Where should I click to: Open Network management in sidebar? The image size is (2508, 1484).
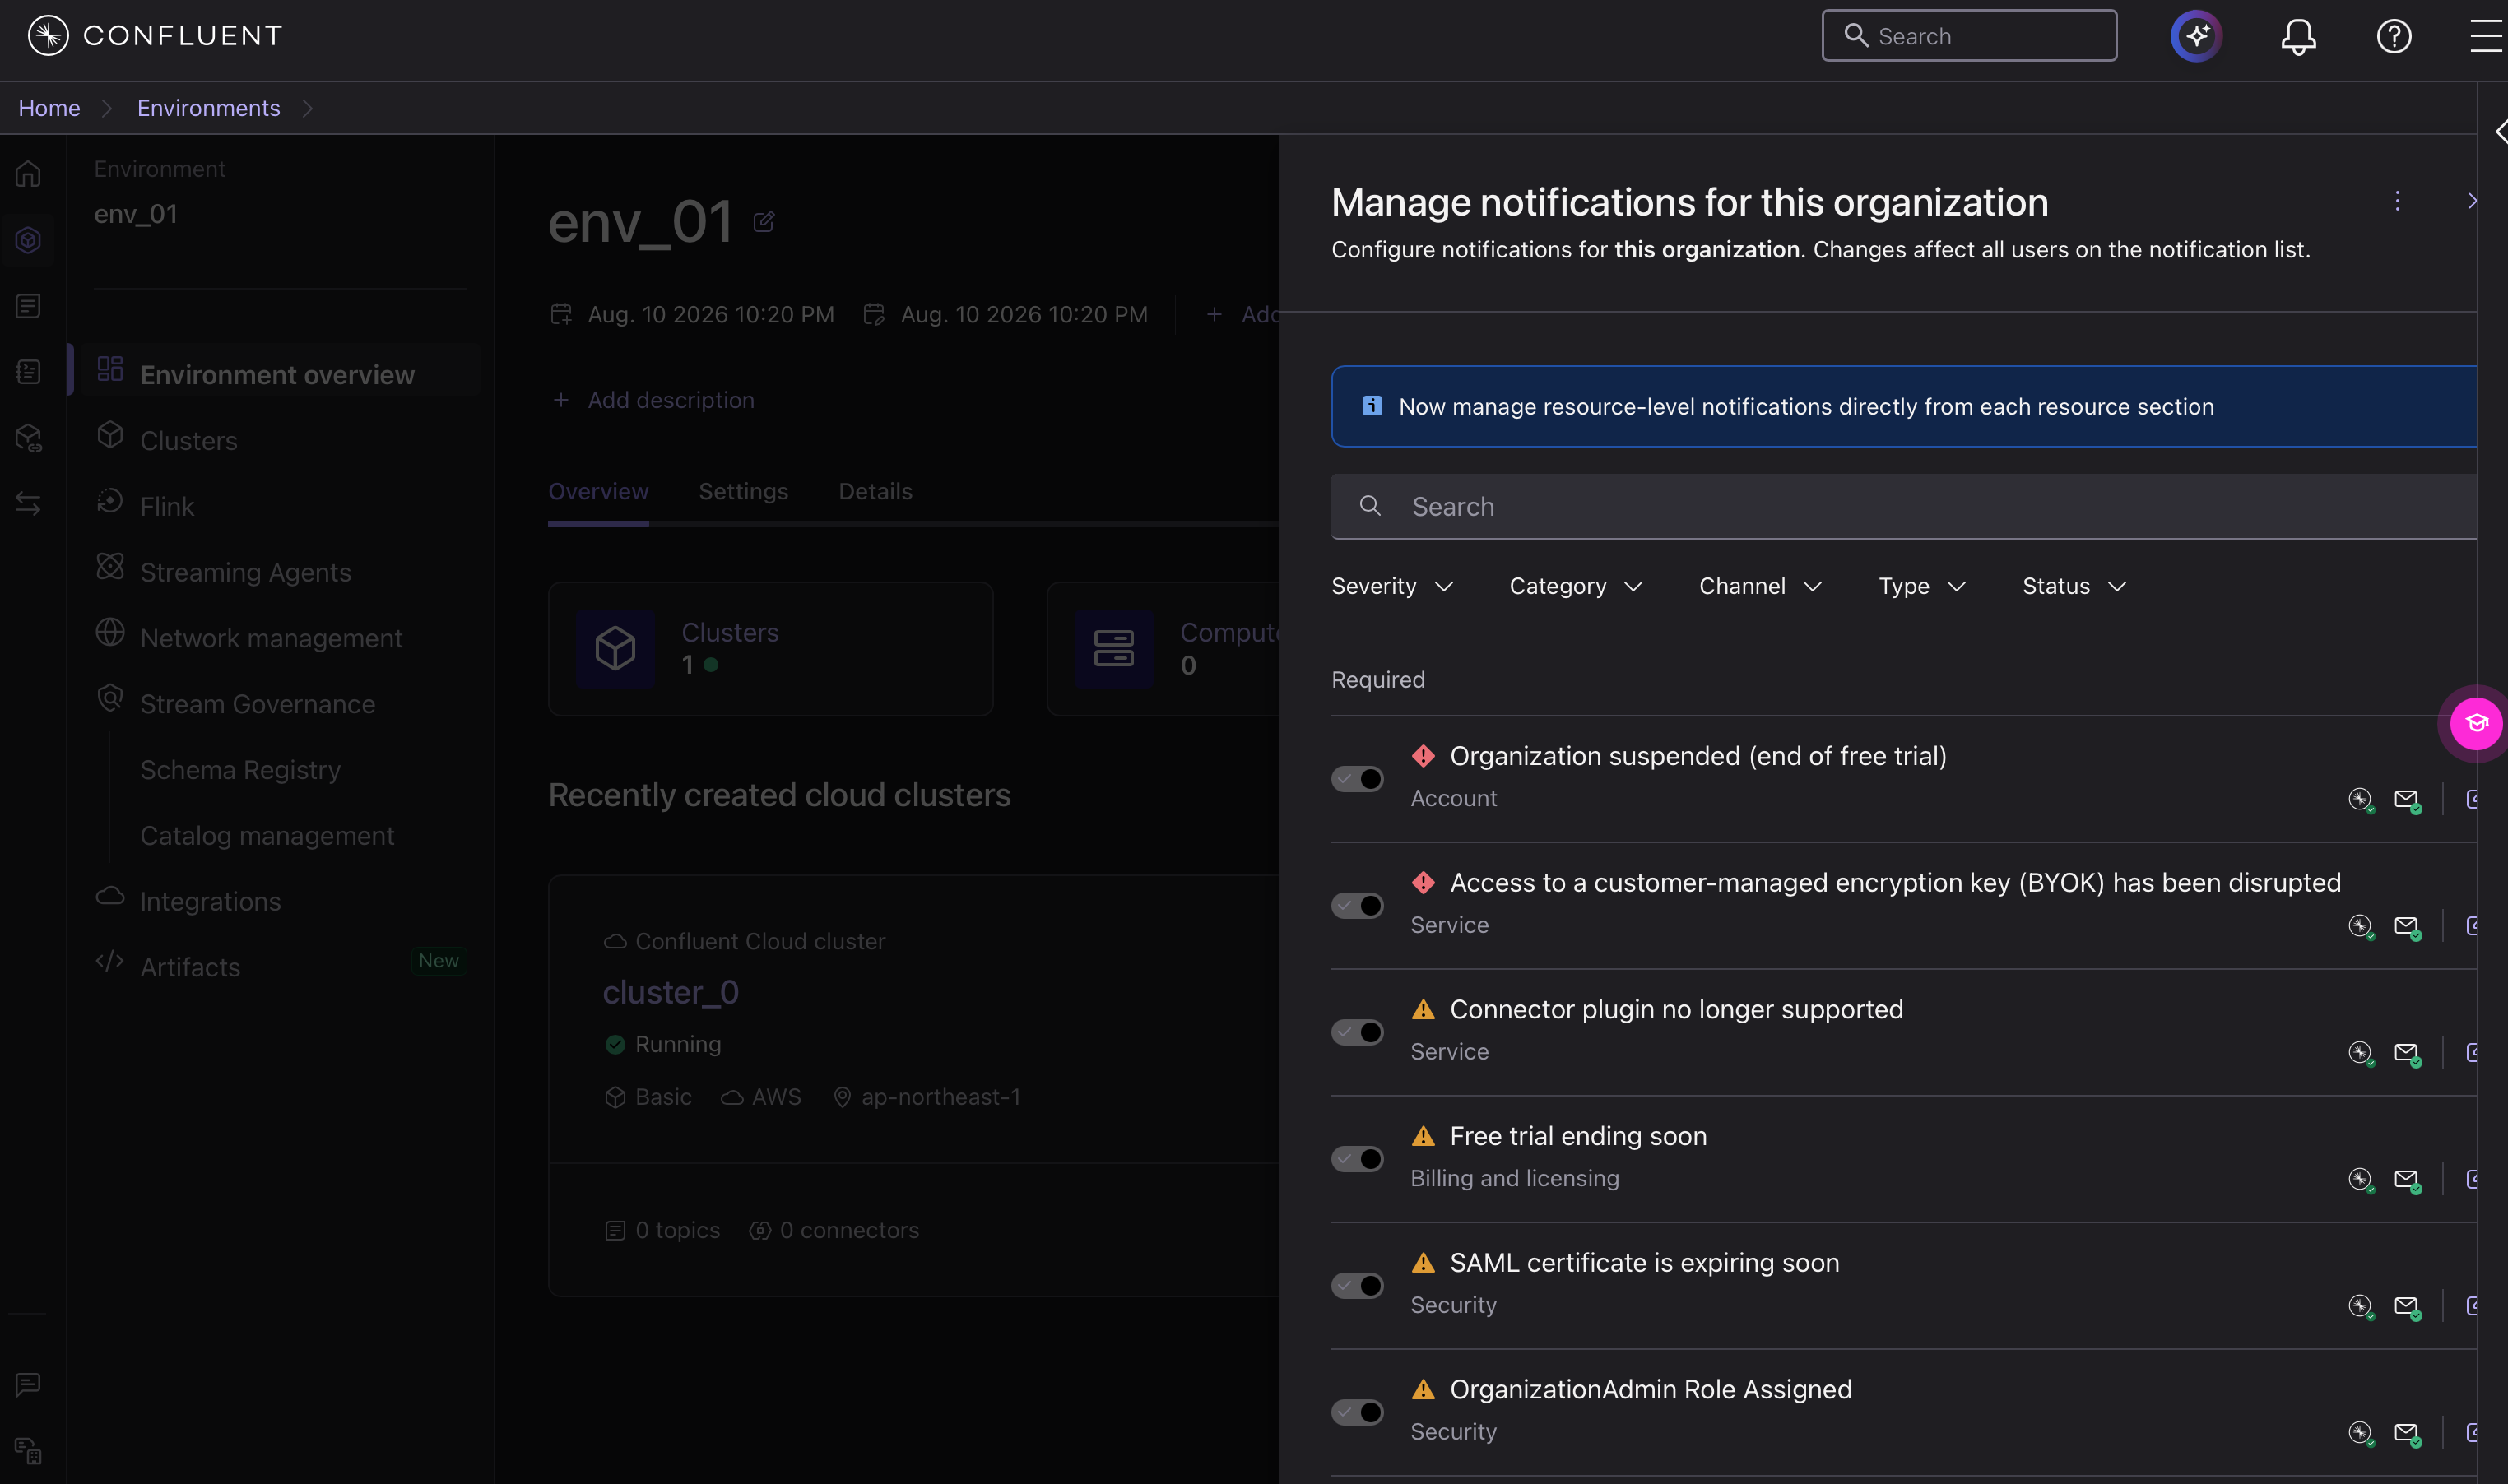pyautogui.click(x=271, y=638)
